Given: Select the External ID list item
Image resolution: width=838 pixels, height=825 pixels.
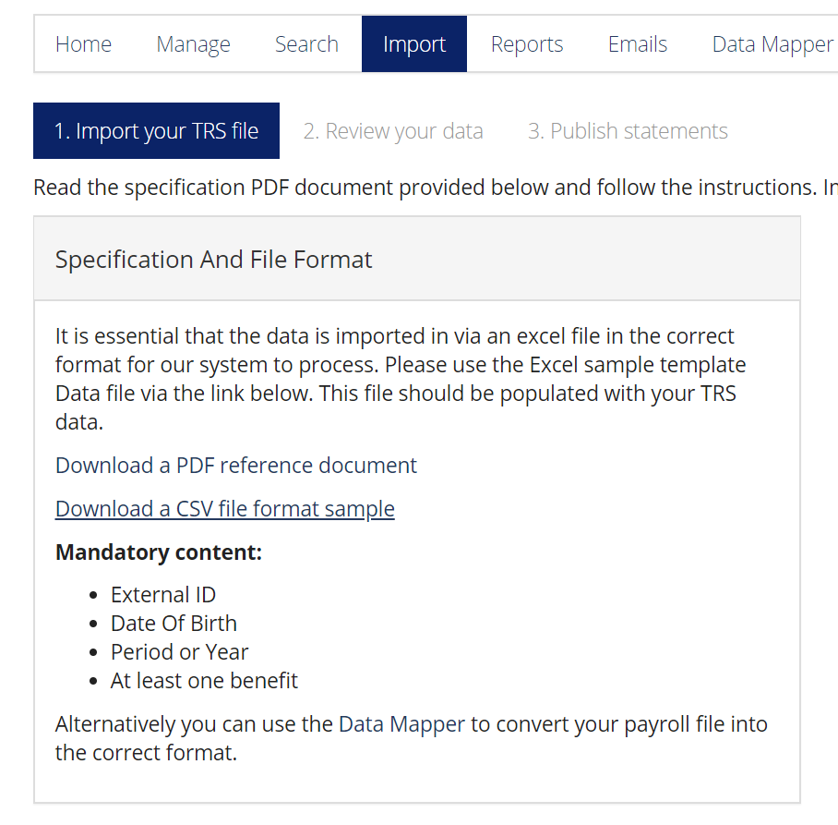Looking at the screenshot, I should pyautogui.click(x=162, y=594).
